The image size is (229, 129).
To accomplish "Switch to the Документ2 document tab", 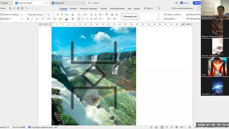I will (68, 3).
